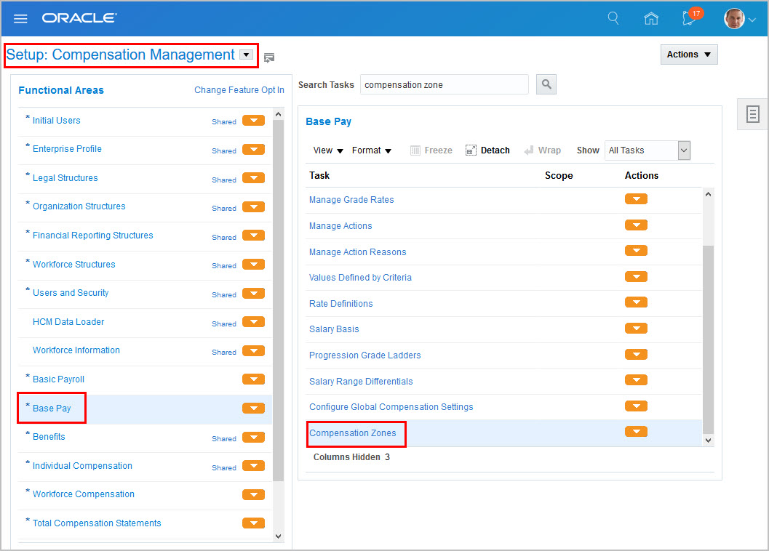769x551 pixels.
Task: Open the action menu for Manage Action Reasons task
Action: pyautogui.click(x=636, y=251)
